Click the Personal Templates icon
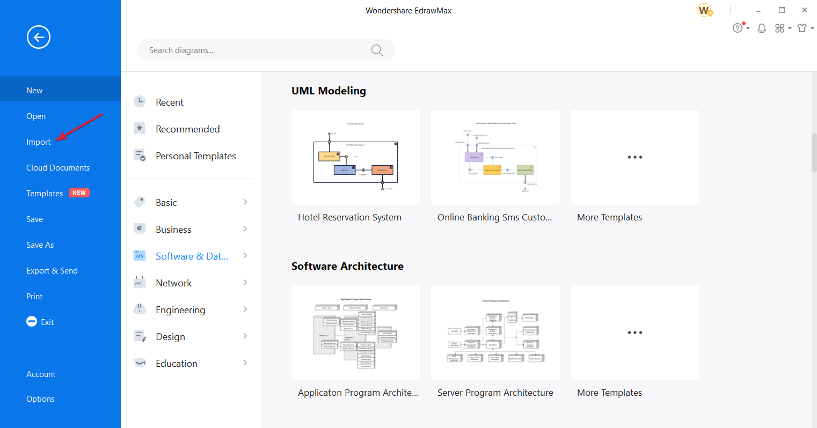Image resolution: width=817 pixels, height=428 pixels. click(140, 156)
